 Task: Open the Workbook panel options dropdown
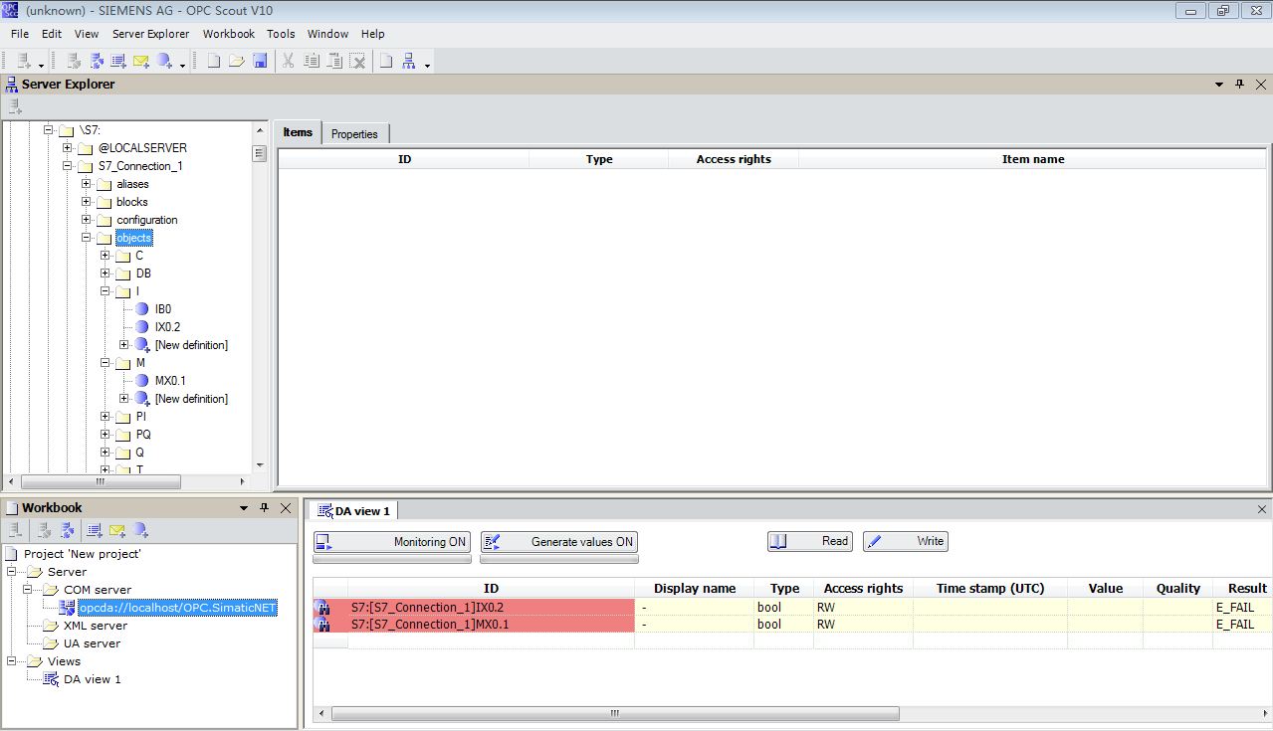tap(243, 507)
